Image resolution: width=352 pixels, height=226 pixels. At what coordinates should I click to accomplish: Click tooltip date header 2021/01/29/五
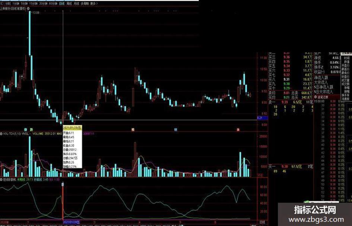tap(72, 128)
